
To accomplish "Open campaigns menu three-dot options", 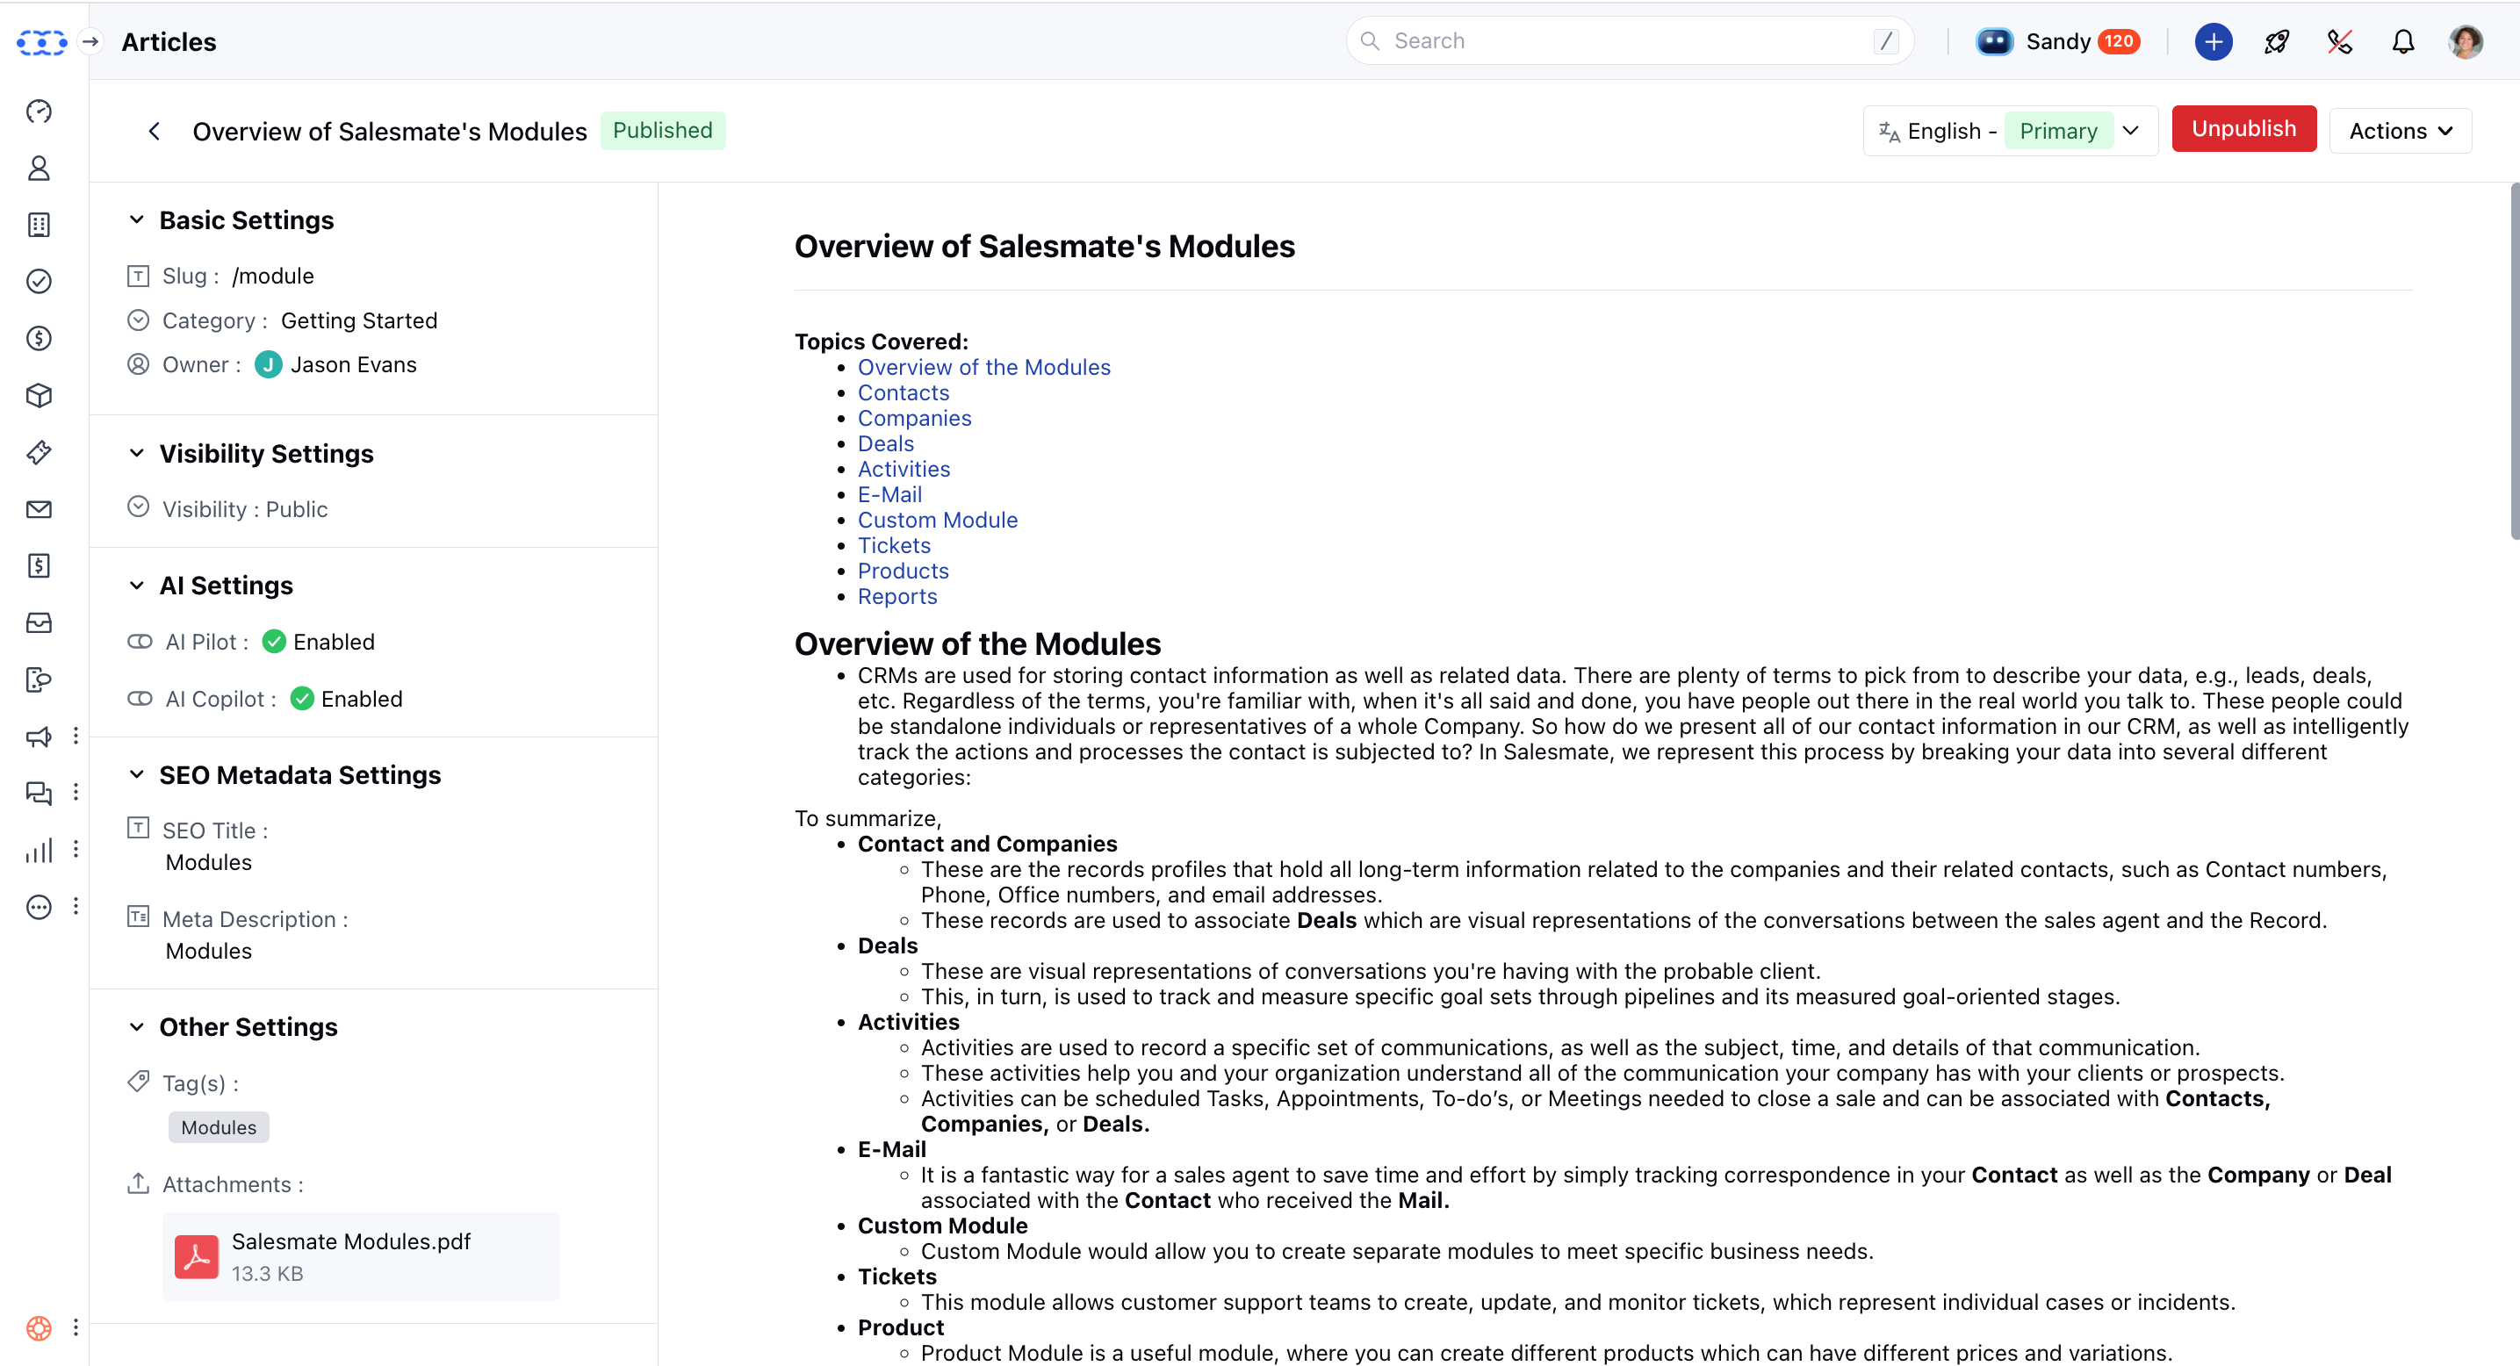I will [76, 737].
